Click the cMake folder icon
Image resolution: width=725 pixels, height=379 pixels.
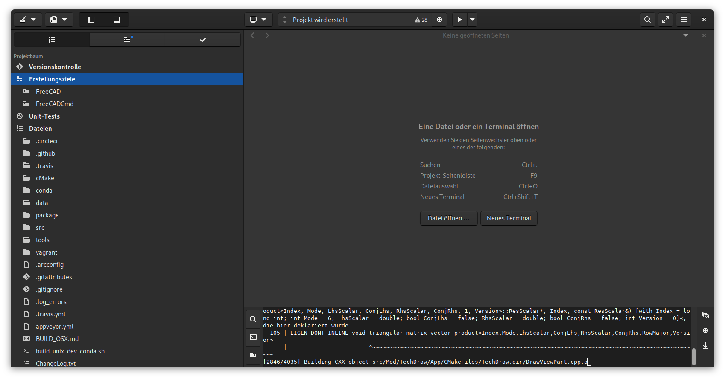point(26,178)
